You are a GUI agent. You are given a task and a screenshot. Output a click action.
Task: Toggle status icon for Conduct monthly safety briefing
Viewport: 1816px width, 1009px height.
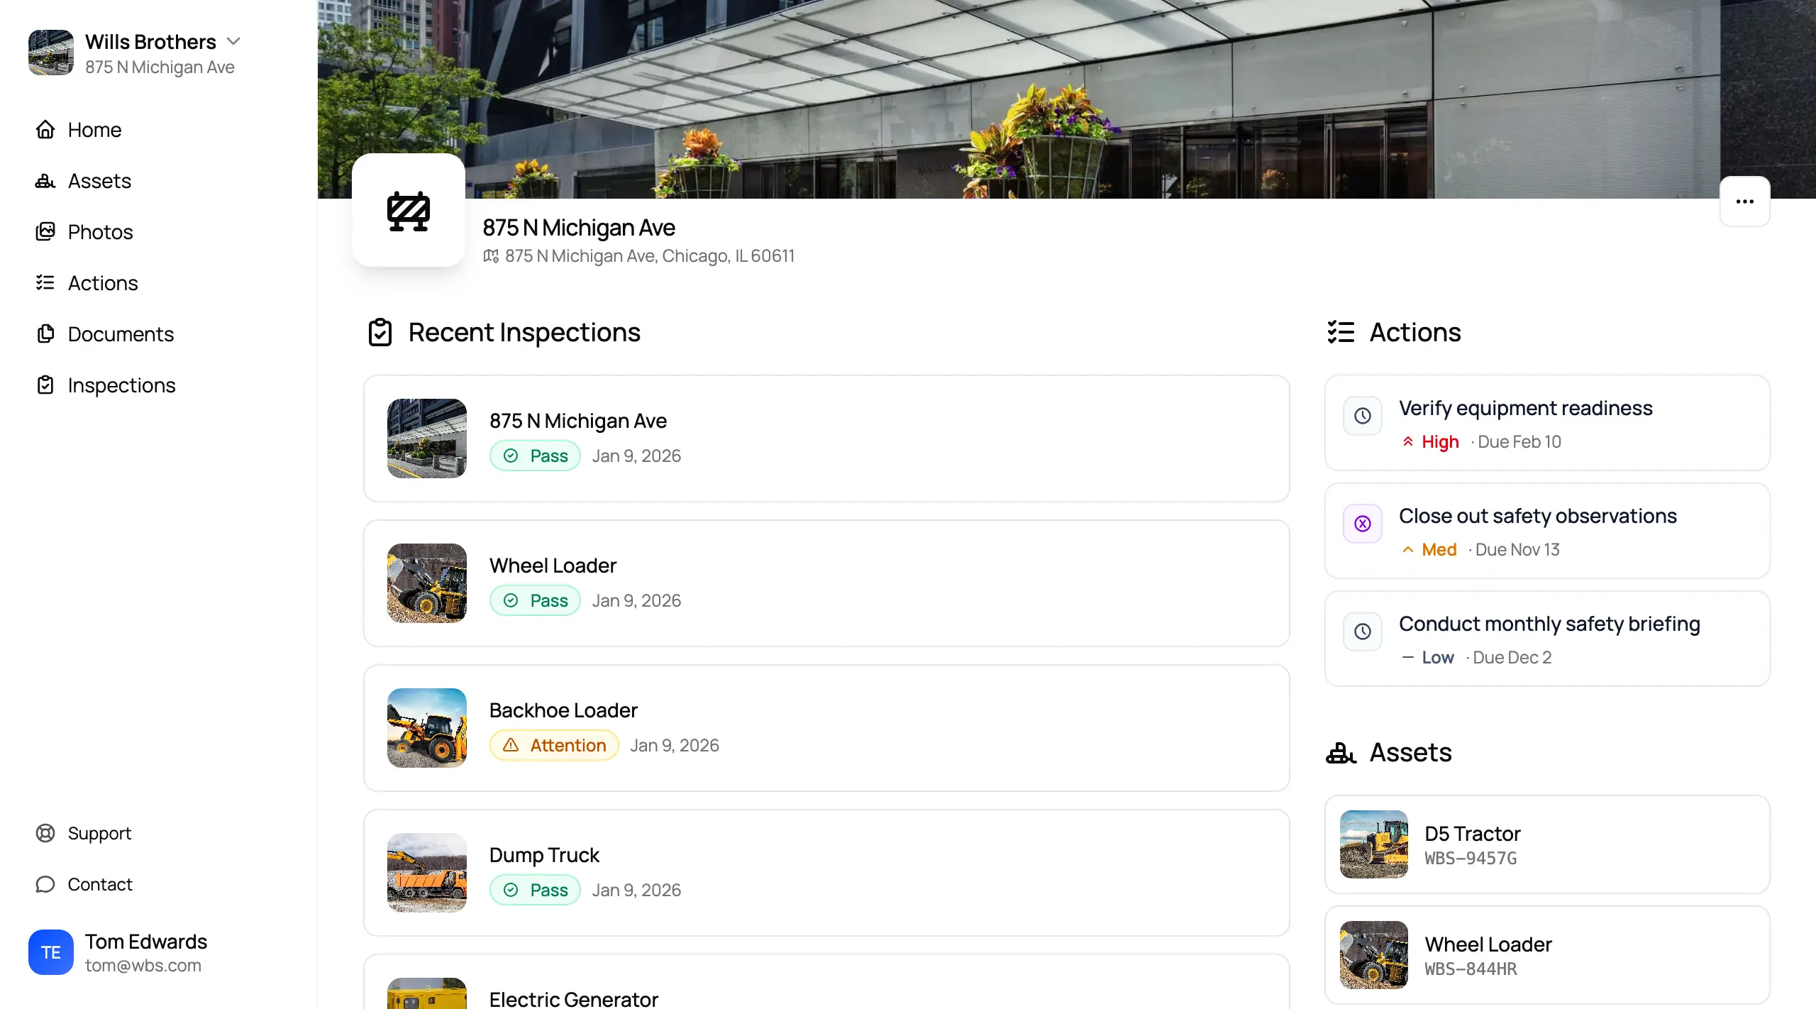(x=1362, y=632)
